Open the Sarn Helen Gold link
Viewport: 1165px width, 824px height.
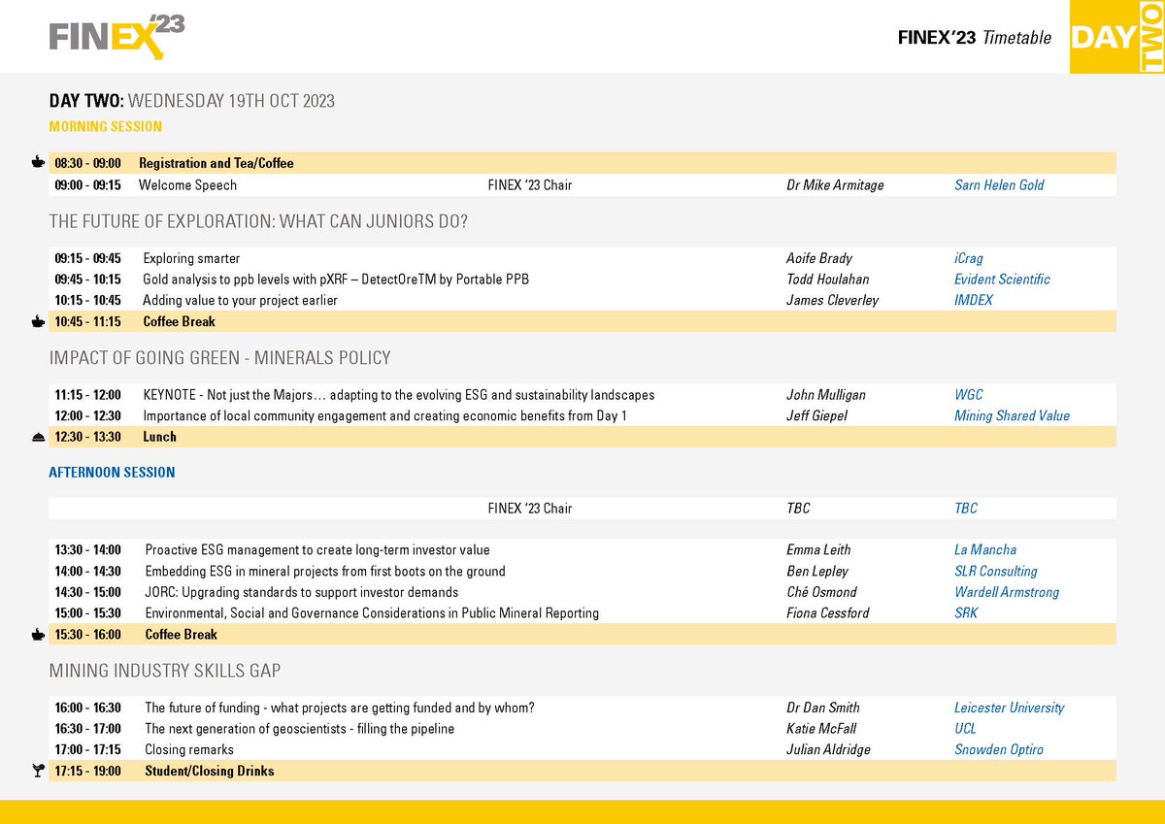pos(999,184)
